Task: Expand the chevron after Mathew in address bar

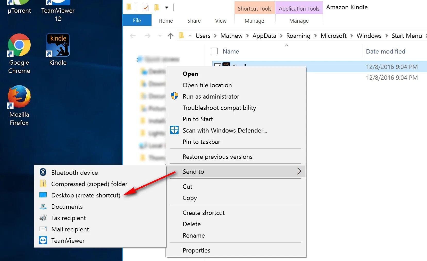Action: [247, 36]
